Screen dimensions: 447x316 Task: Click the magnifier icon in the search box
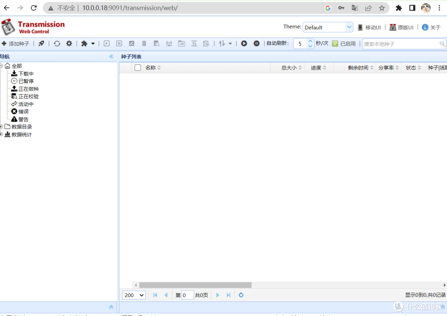442,43
